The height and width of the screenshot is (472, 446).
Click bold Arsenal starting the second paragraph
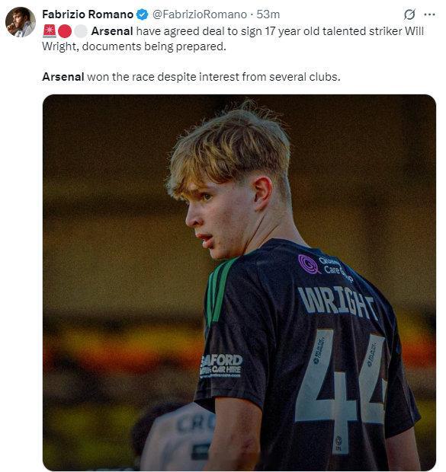[63, 77]
